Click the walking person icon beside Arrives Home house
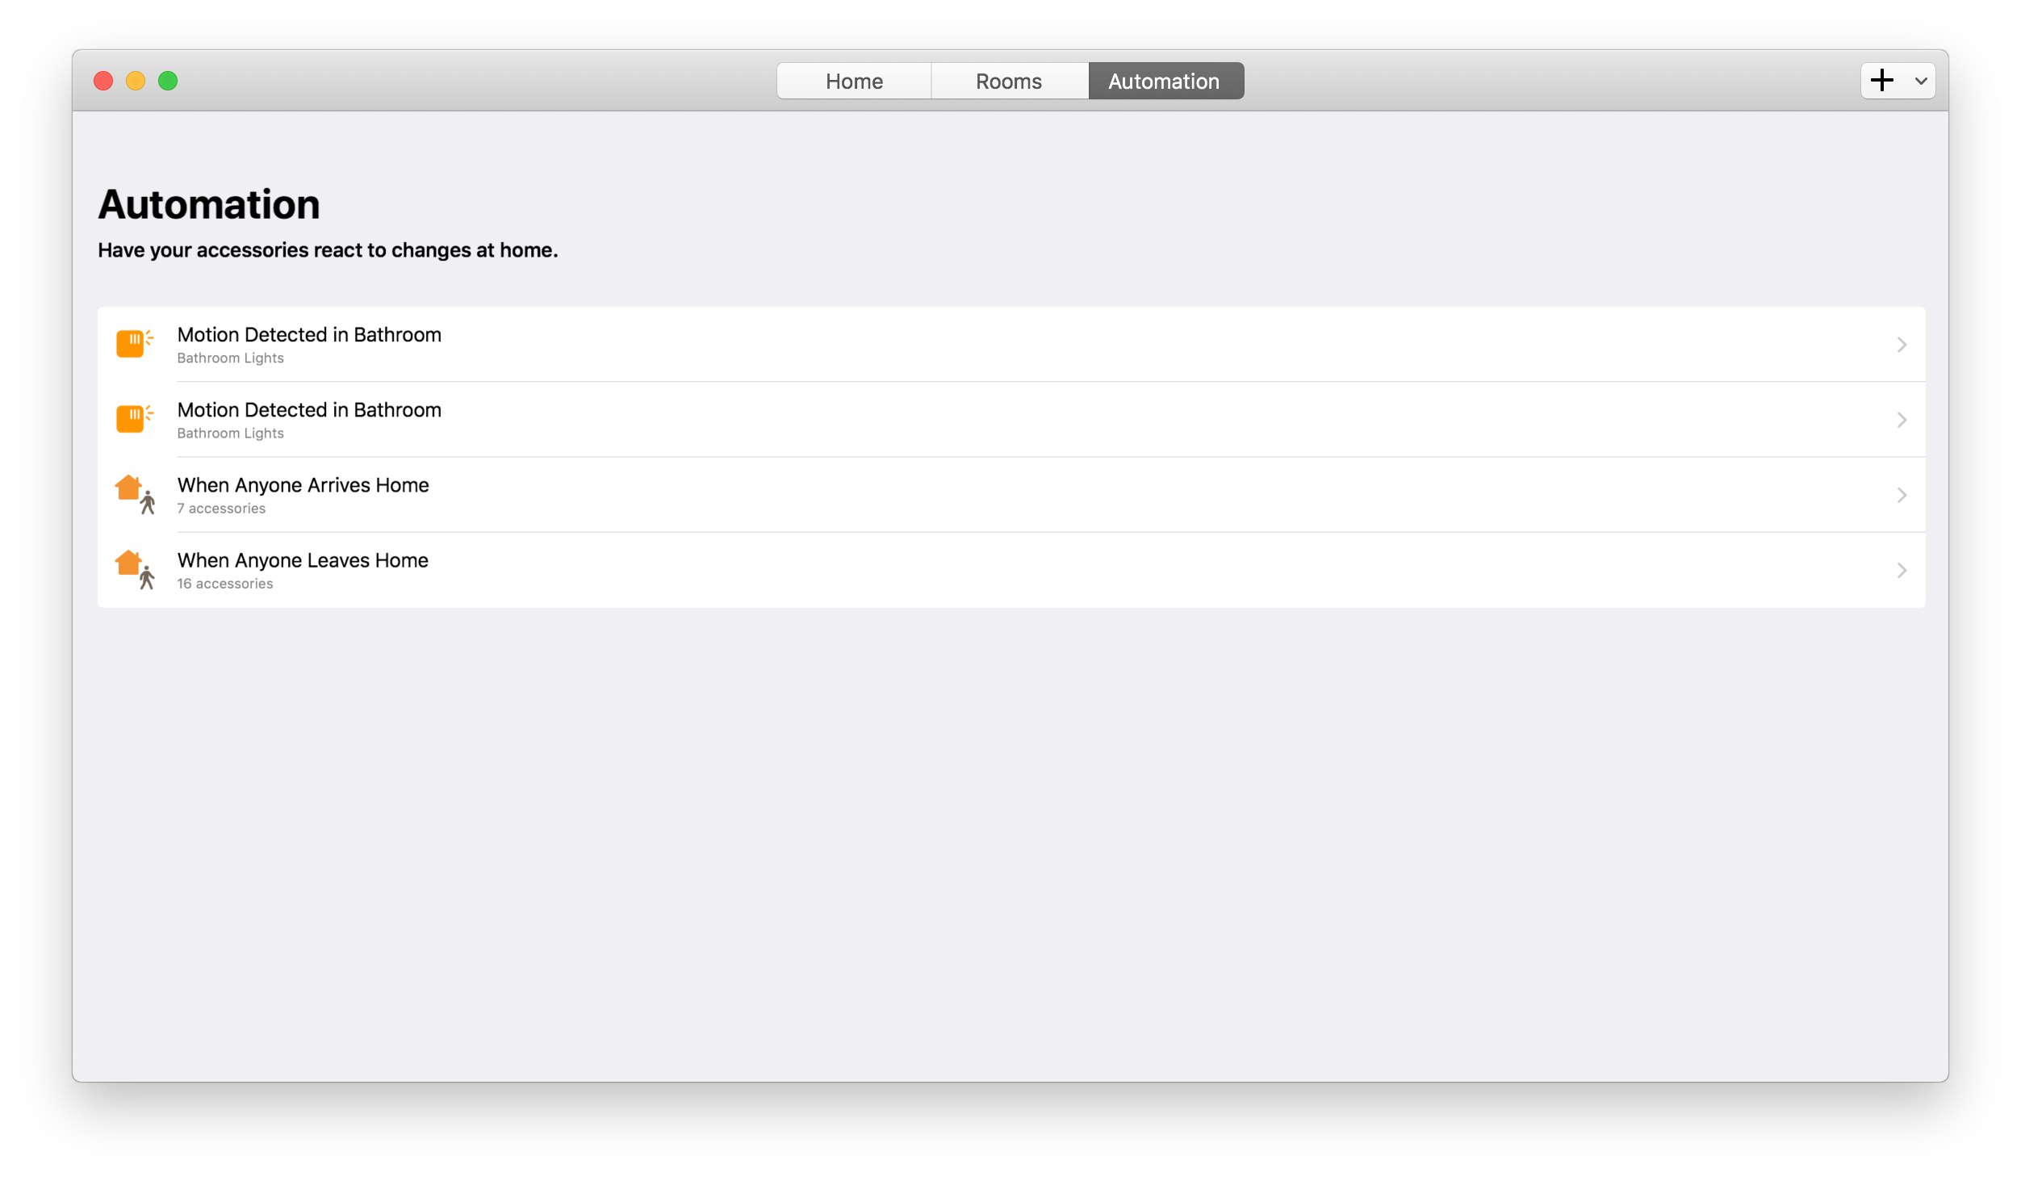The image size is (2021, 1177). (x=149, y=502)
